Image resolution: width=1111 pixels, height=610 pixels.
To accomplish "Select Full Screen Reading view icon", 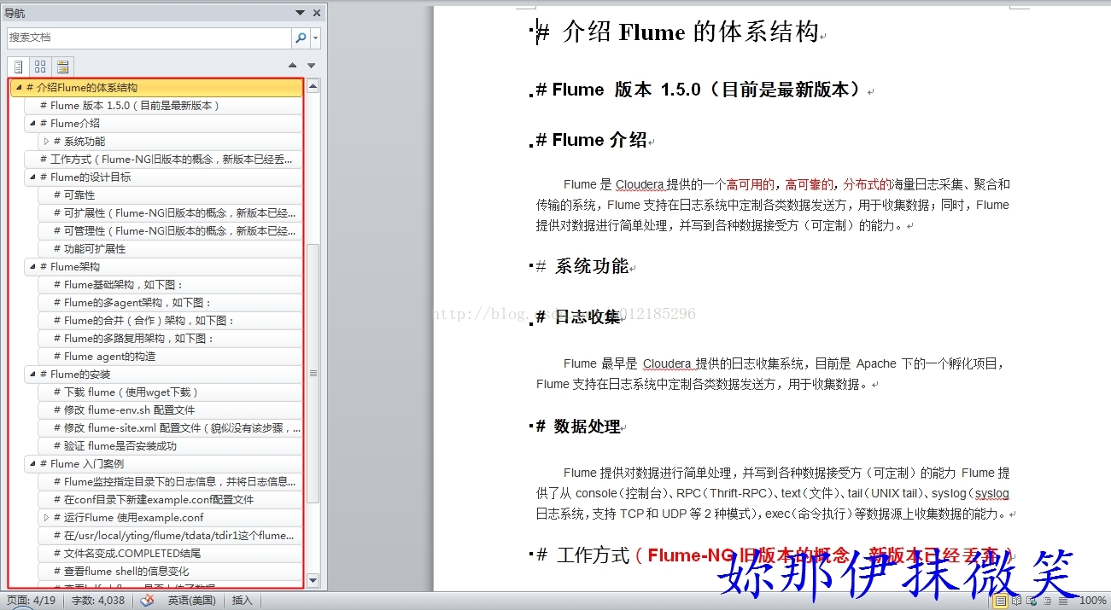I will tap(1015, 601).
